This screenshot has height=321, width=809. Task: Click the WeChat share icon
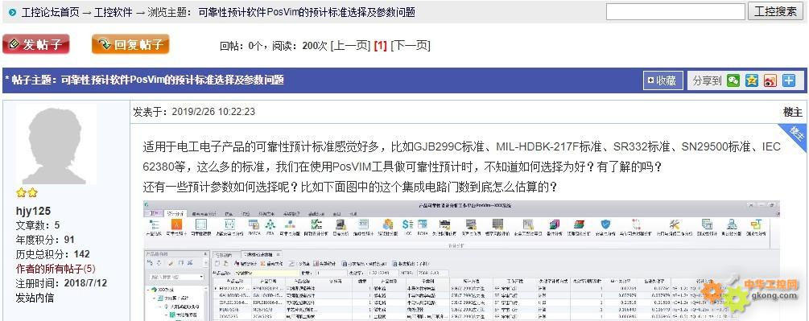tap(733, 80)
